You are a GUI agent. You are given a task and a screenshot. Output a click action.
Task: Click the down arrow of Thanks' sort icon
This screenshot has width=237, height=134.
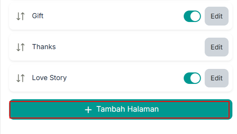pyautogui.click(x=18, y=47)
